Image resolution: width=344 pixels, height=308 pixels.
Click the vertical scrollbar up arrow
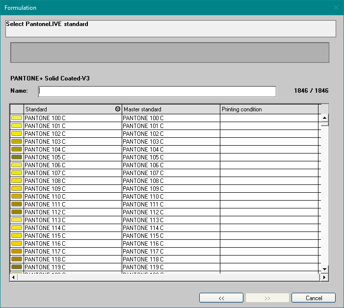[x=324, y=118]
